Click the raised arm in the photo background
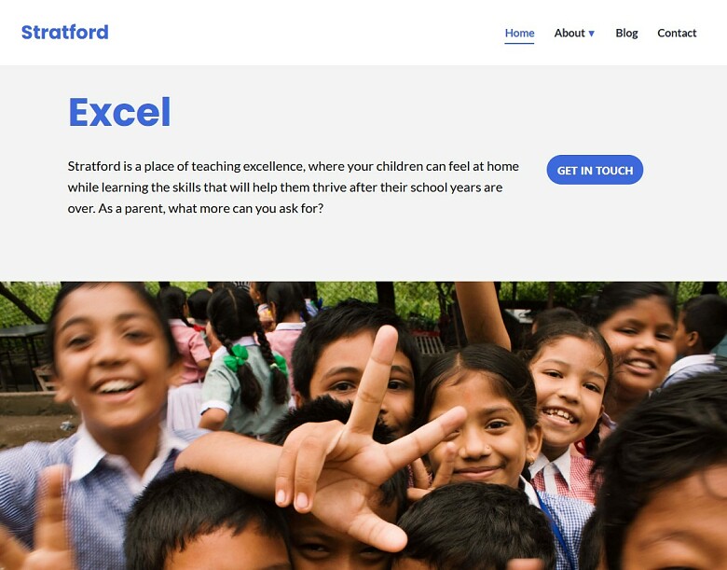727x570 pixels. point(482,313)
